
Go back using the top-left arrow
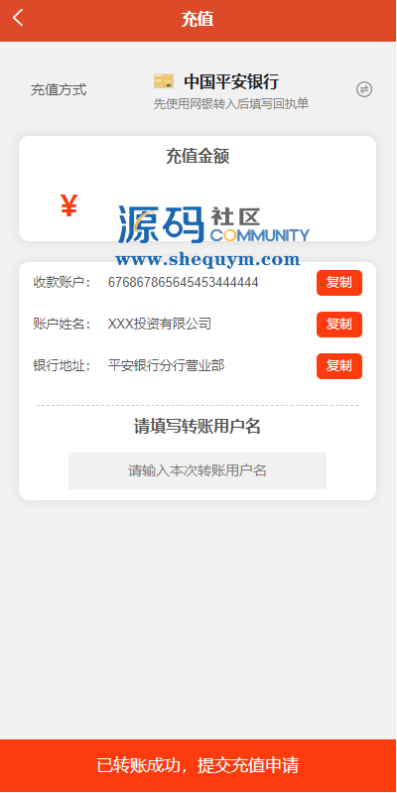click(18, 18)
